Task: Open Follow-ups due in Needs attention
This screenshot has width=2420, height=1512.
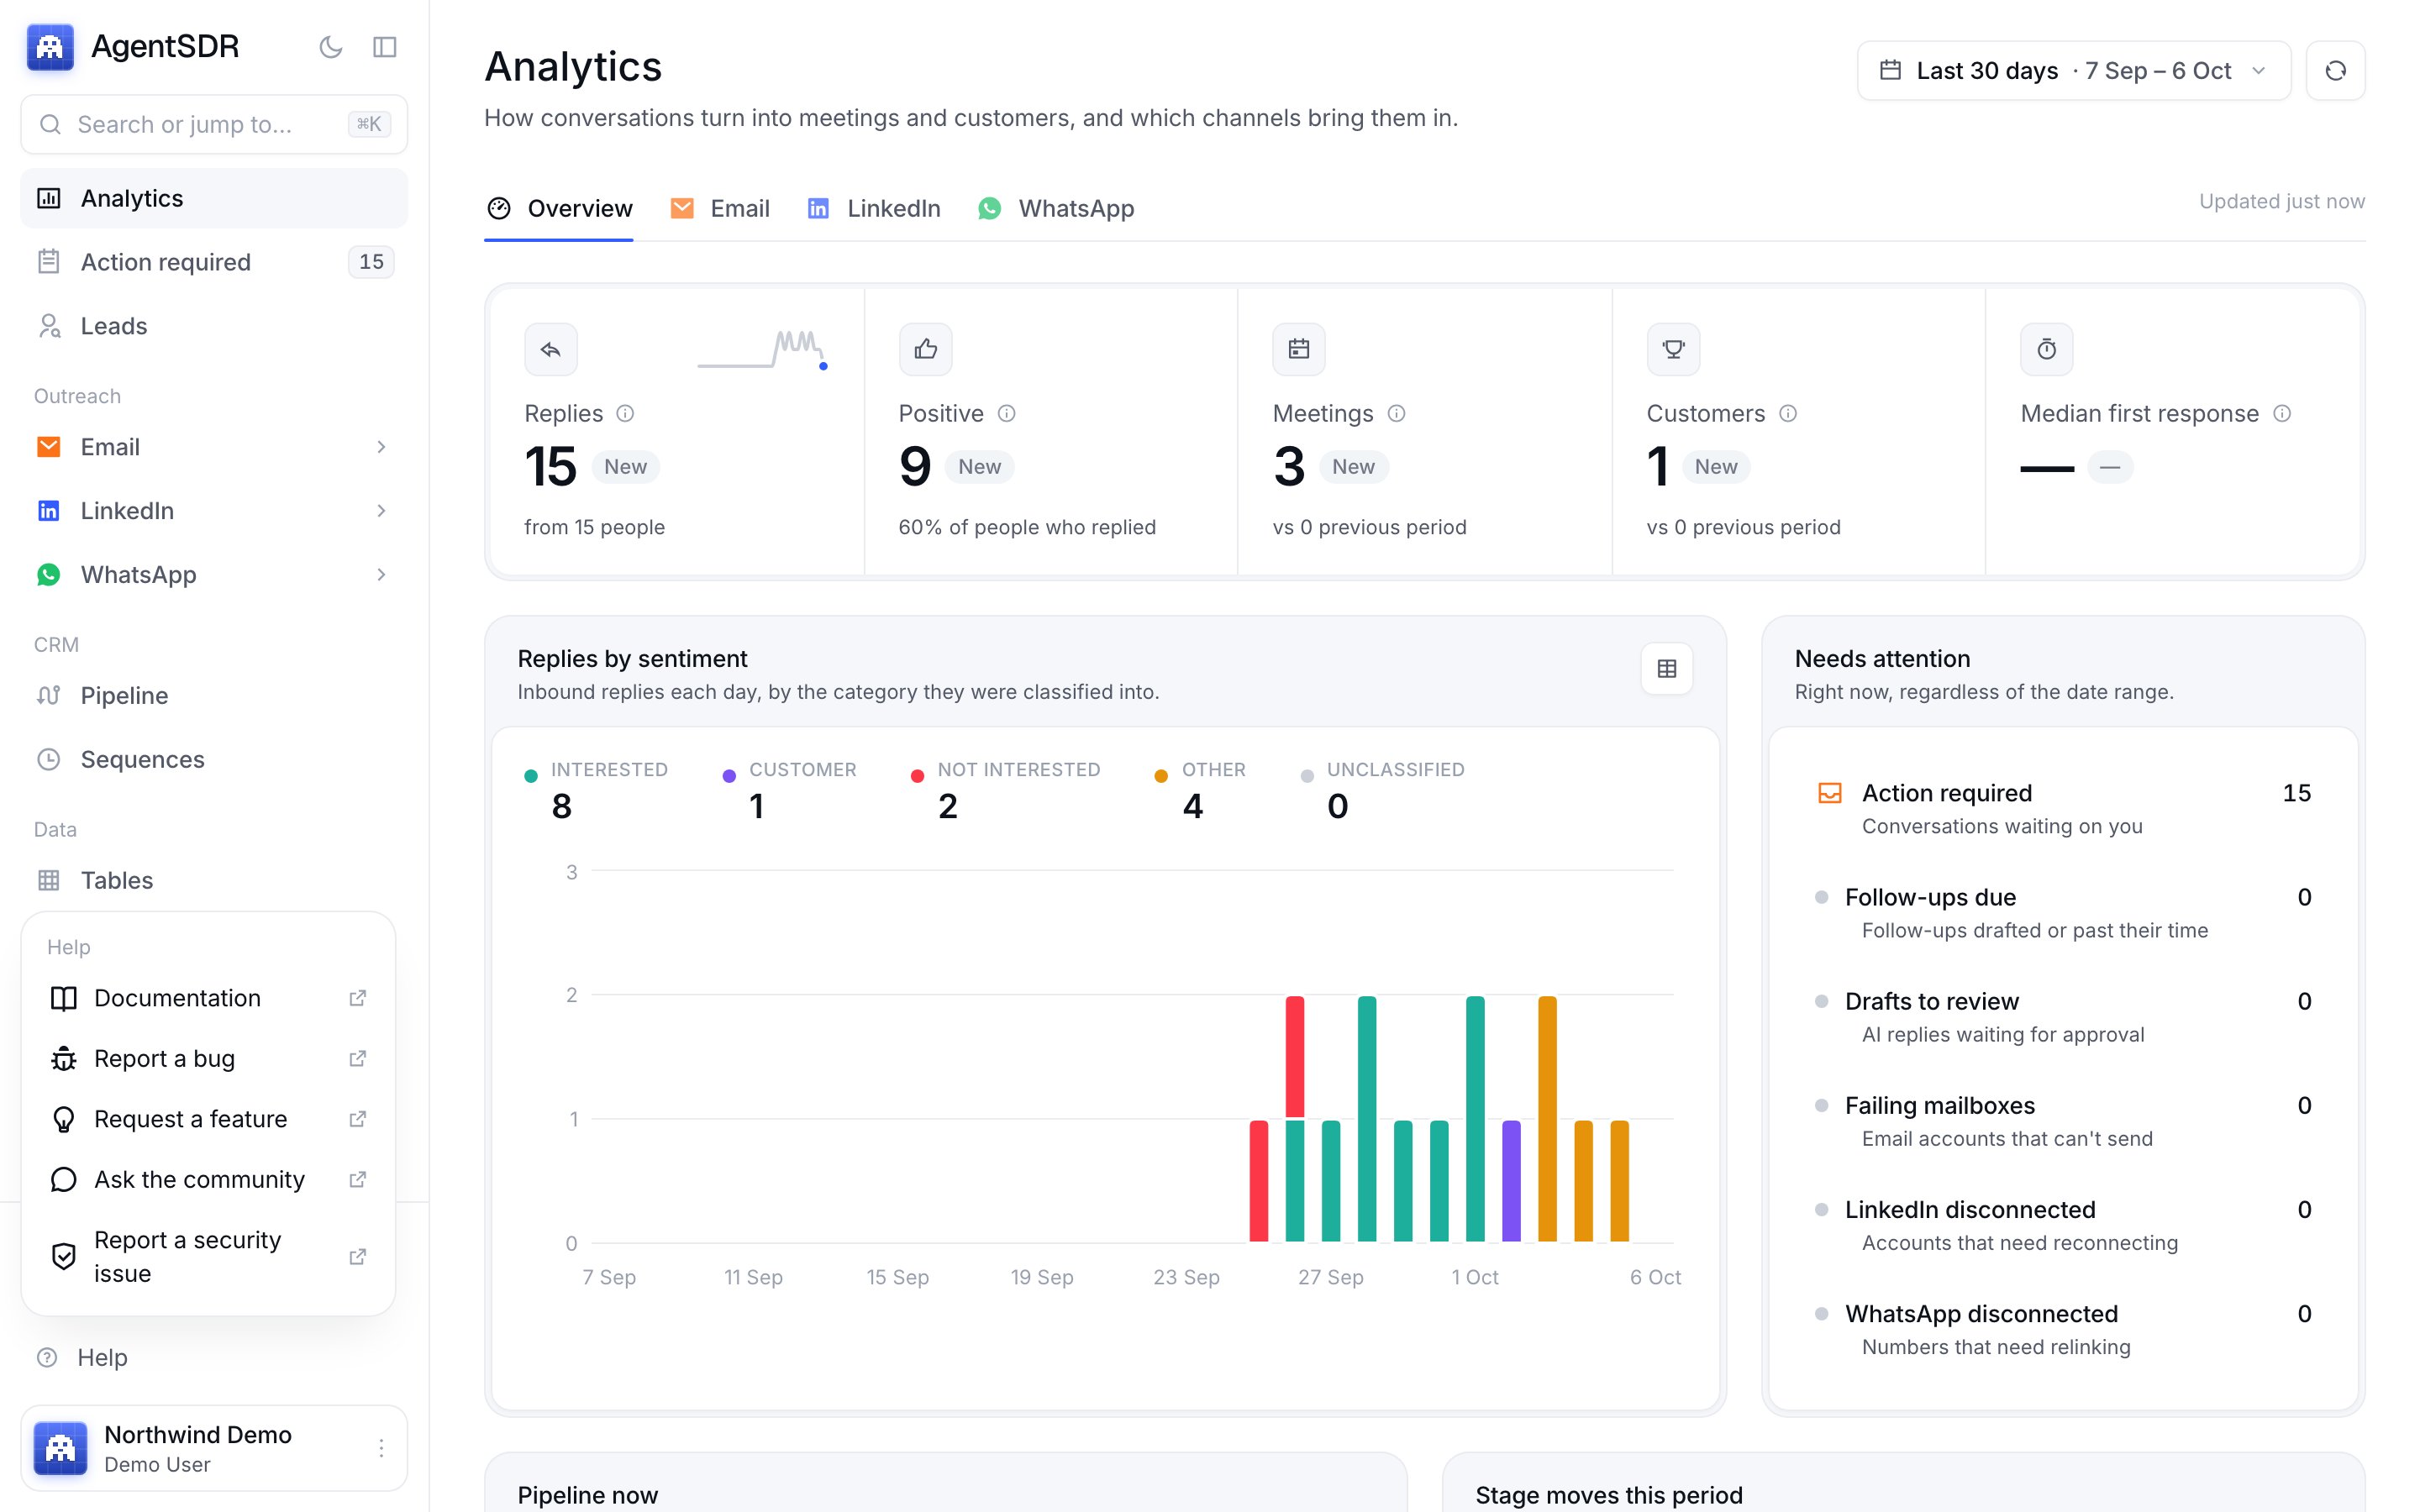Action: tap(2064, 913)
